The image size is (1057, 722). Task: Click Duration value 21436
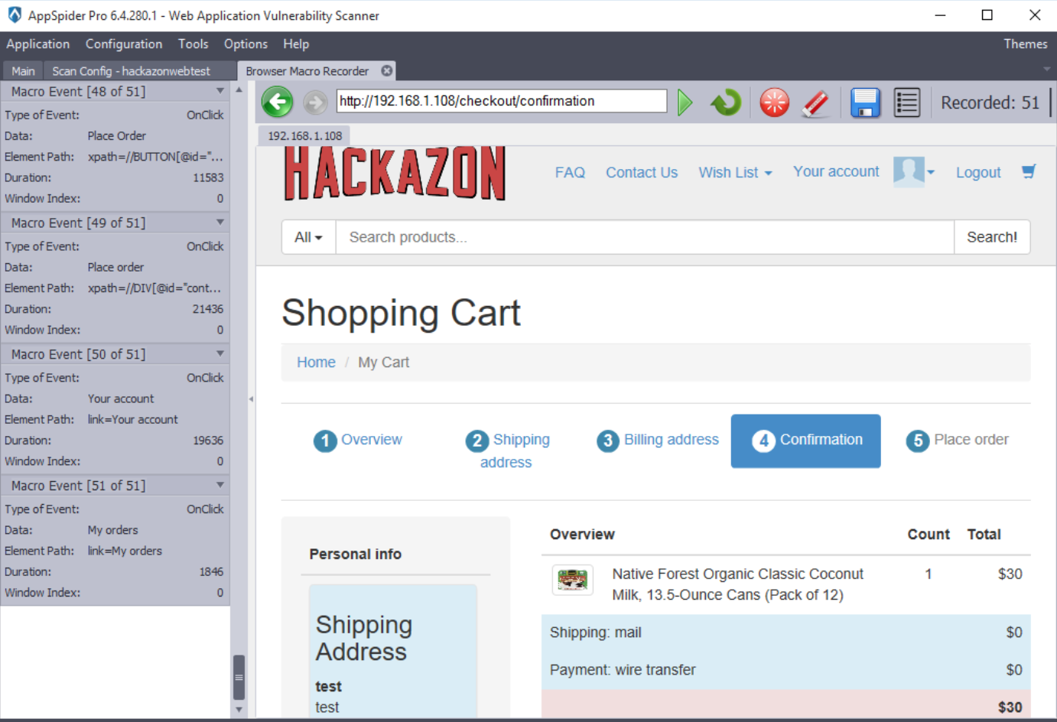207,309
